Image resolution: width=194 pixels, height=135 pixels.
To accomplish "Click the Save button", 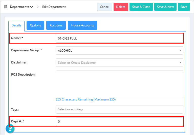I will (x=184, y=7).
